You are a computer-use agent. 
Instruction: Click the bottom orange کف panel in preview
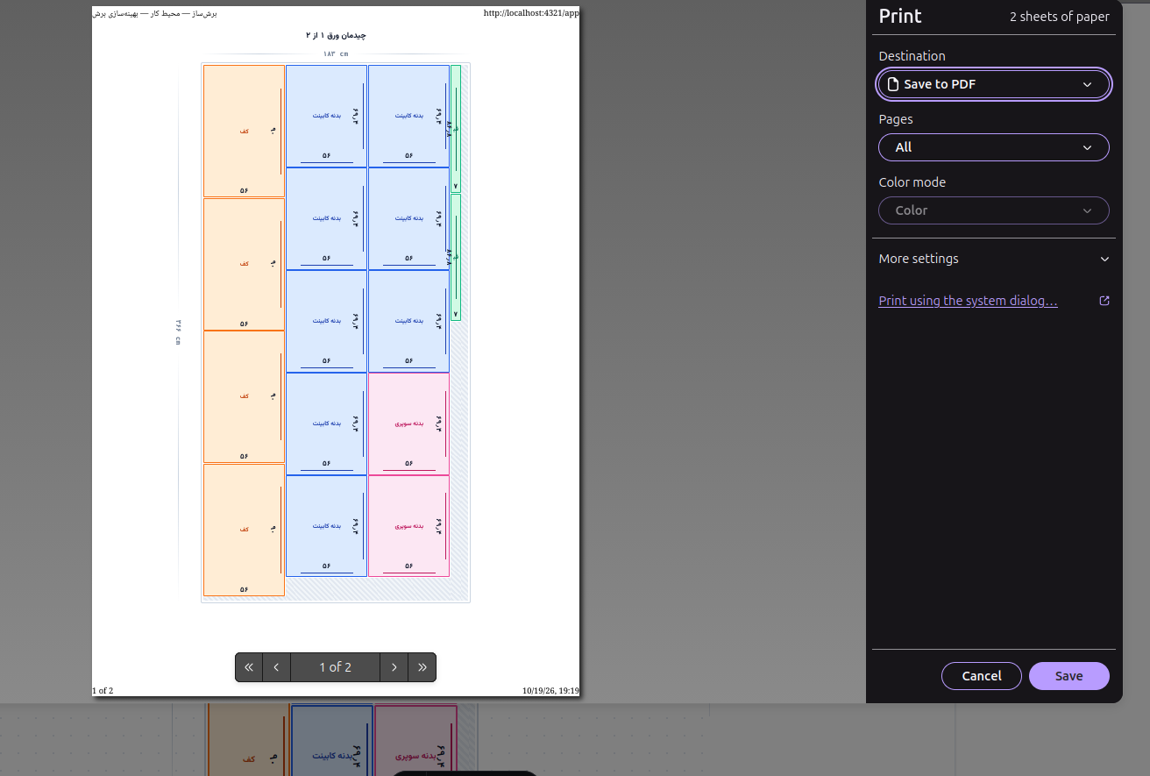point(244,530)
